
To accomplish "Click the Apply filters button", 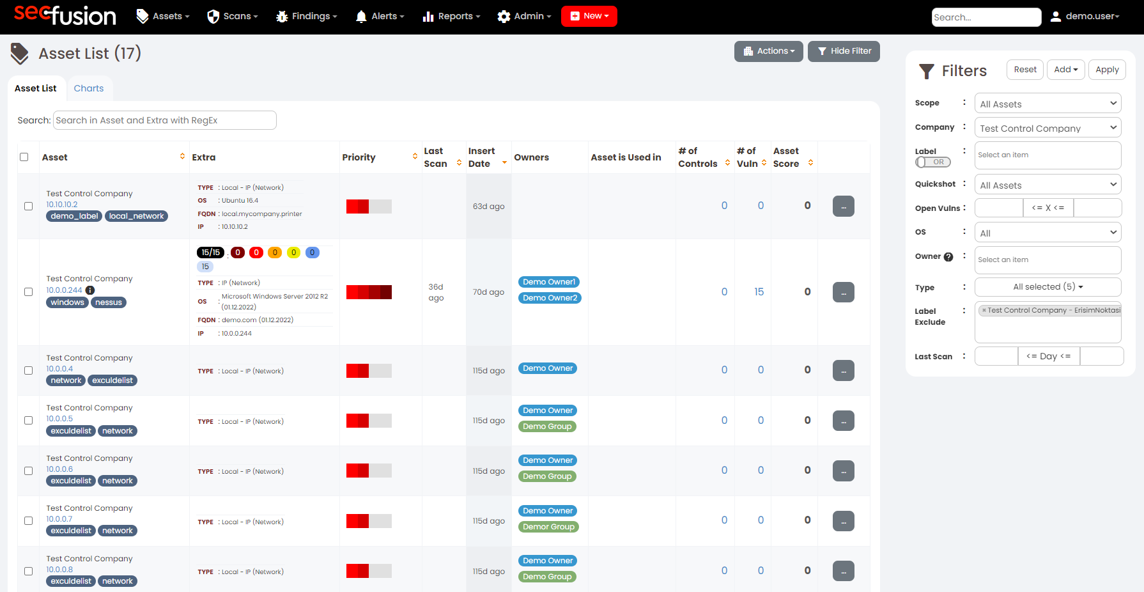I will pos(1107,70).
